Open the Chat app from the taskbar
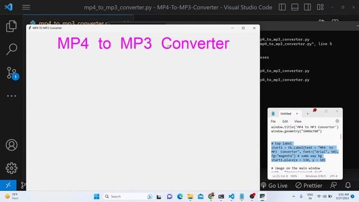The image size is (359, 202). 169,196
